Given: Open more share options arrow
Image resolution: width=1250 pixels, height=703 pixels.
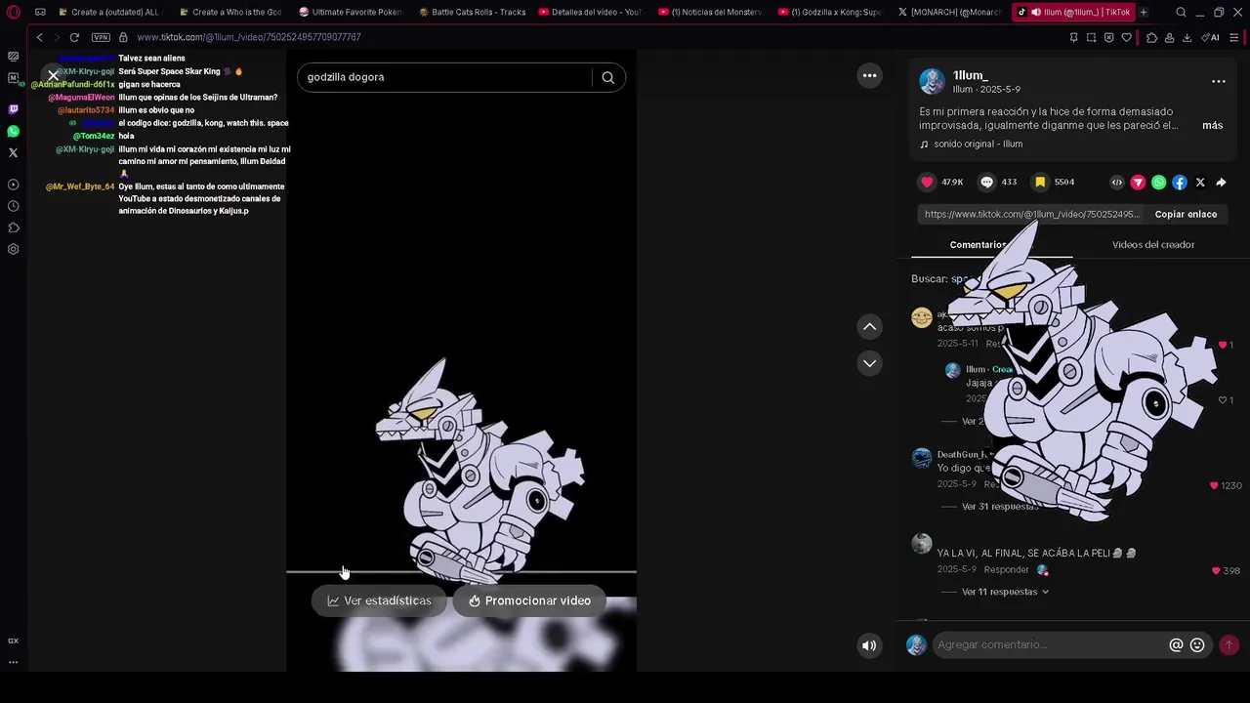Looking at the screenshot, I should (1221, 183).
